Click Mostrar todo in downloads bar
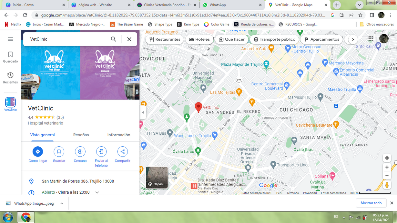 pyautogui.click(x=371, y=203)
